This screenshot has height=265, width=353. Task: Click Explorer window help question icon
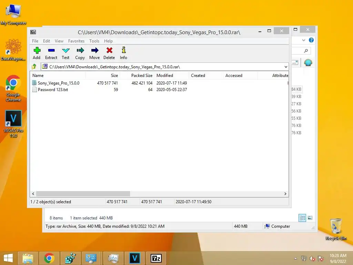311,40
